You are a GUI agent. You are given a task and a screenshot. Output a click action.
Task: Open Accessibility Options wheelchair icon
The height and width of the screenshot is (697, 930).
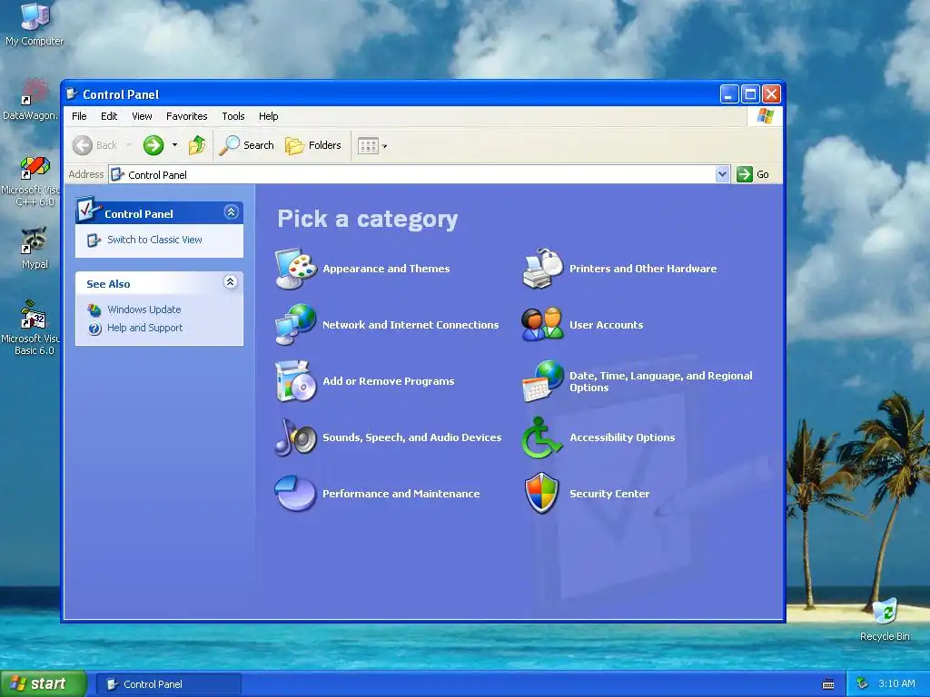(542, 437)
